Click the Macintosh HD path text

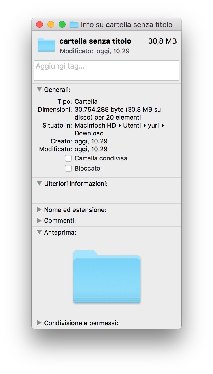click(x=95, y=125)
